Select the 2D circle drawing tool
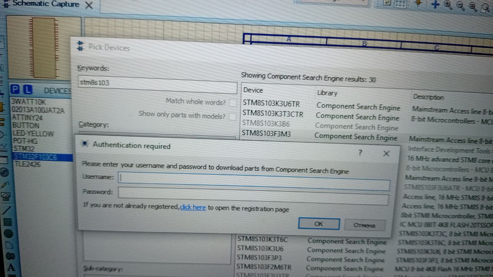 pos(8,233)
